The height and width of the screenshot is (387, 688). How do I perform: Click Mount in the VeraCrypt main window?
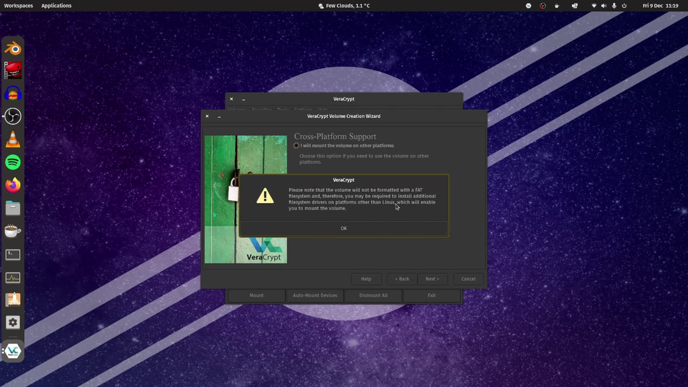point(256,295)
